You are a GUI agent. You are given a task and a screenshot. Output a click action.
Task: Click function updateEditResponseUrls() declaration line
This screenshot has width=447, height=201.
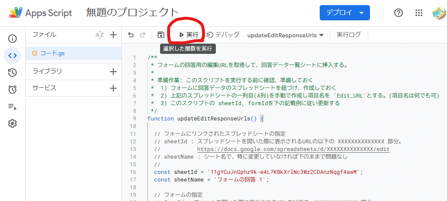[x=206, y=118]
